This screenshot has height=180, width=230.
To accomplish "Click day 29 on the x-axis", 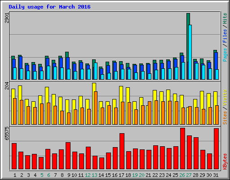I will (x=202, y=175).
